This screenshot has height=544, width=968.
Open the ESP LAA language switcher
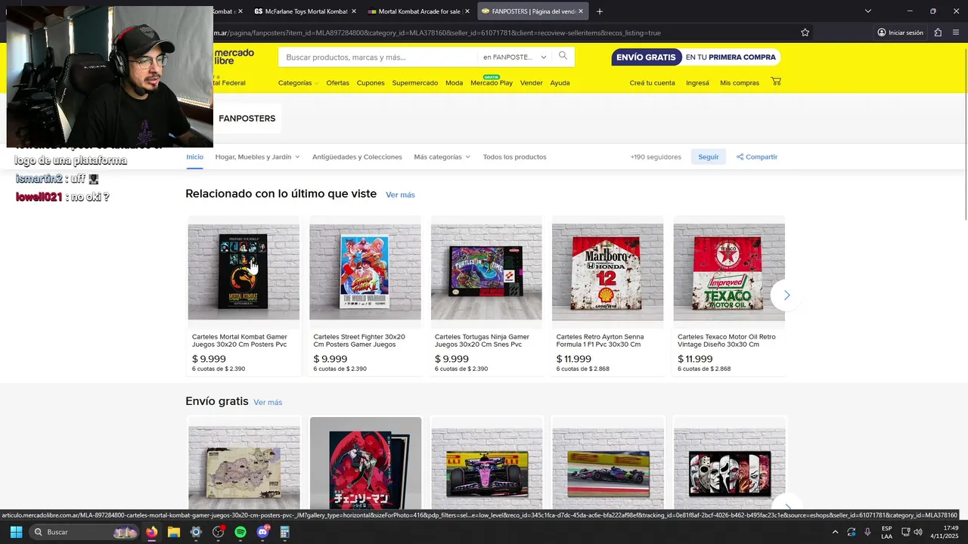[886, 532]
